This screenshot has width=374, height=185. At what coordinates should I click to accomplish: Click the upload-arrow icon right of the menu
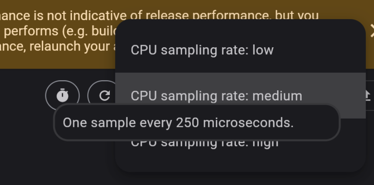pyautogui.click(x=368, y=95)
